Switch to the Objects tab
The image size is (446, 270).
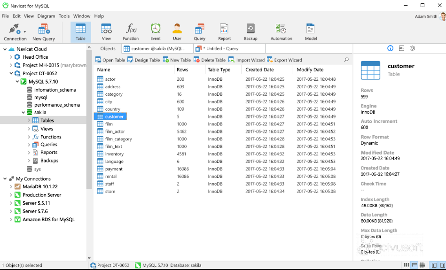[x=108, y=49]
